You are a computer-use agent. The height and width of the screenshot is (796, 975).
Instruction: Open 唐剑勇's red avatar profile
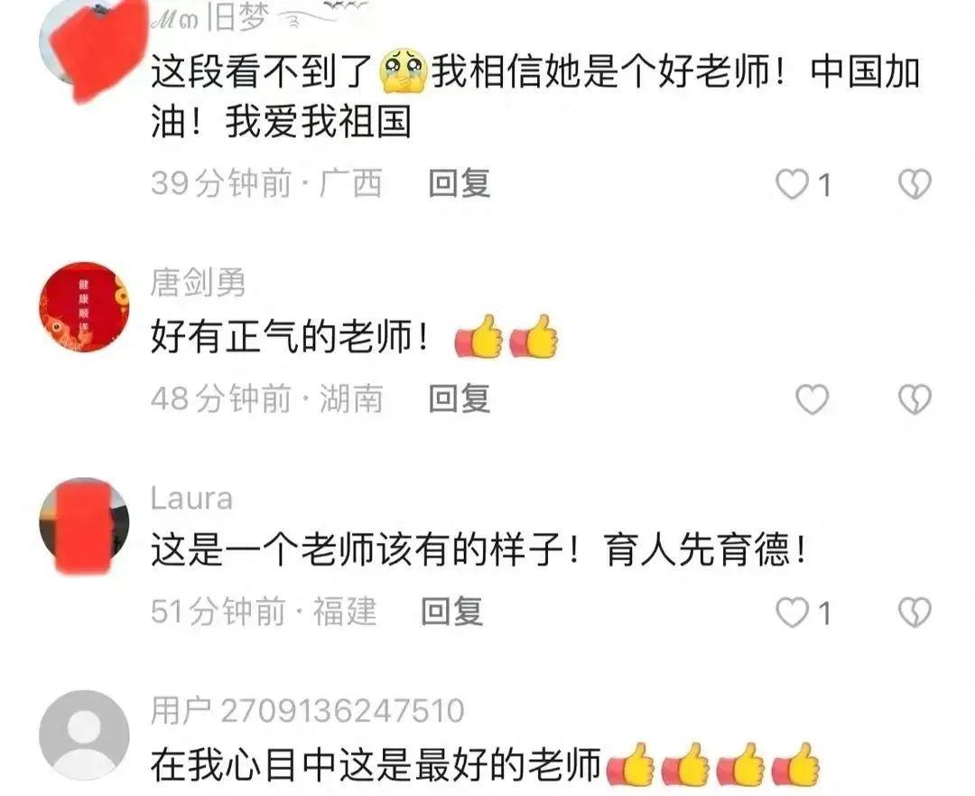click(84, 307)
